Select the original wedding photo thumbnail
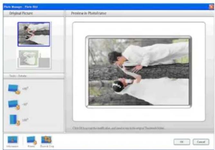This screenshot has height=150, width=215. point(34,34)
